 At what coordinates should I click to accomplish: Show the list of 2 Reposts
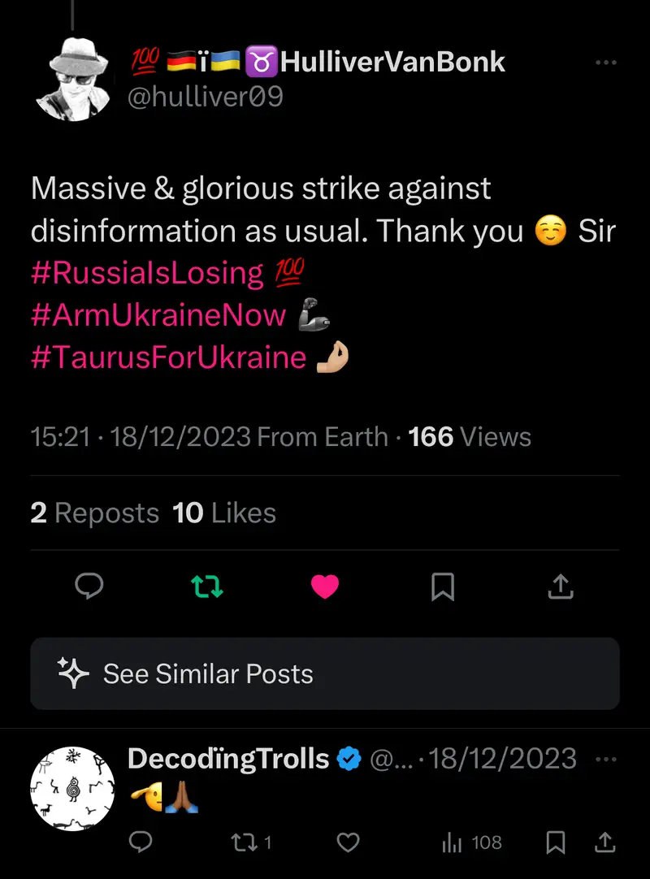tap(94, 513)
